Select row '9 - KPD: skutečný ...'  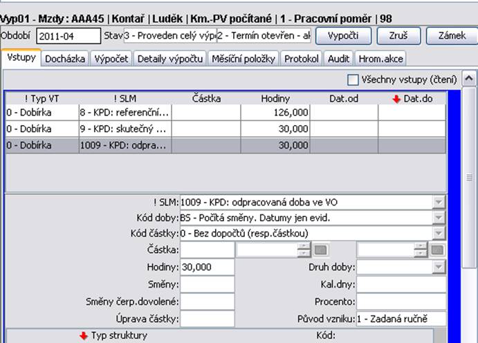(x=226, y=129)
